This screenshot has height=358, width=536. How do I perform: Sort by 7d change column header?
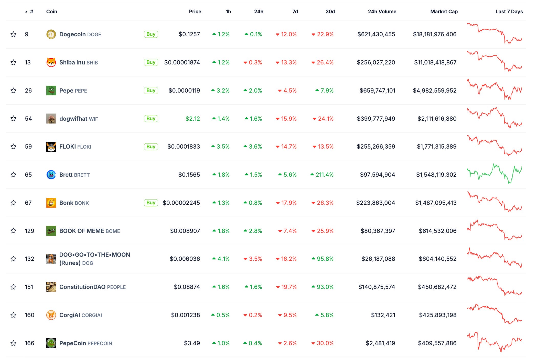click(x=295, y=12)
